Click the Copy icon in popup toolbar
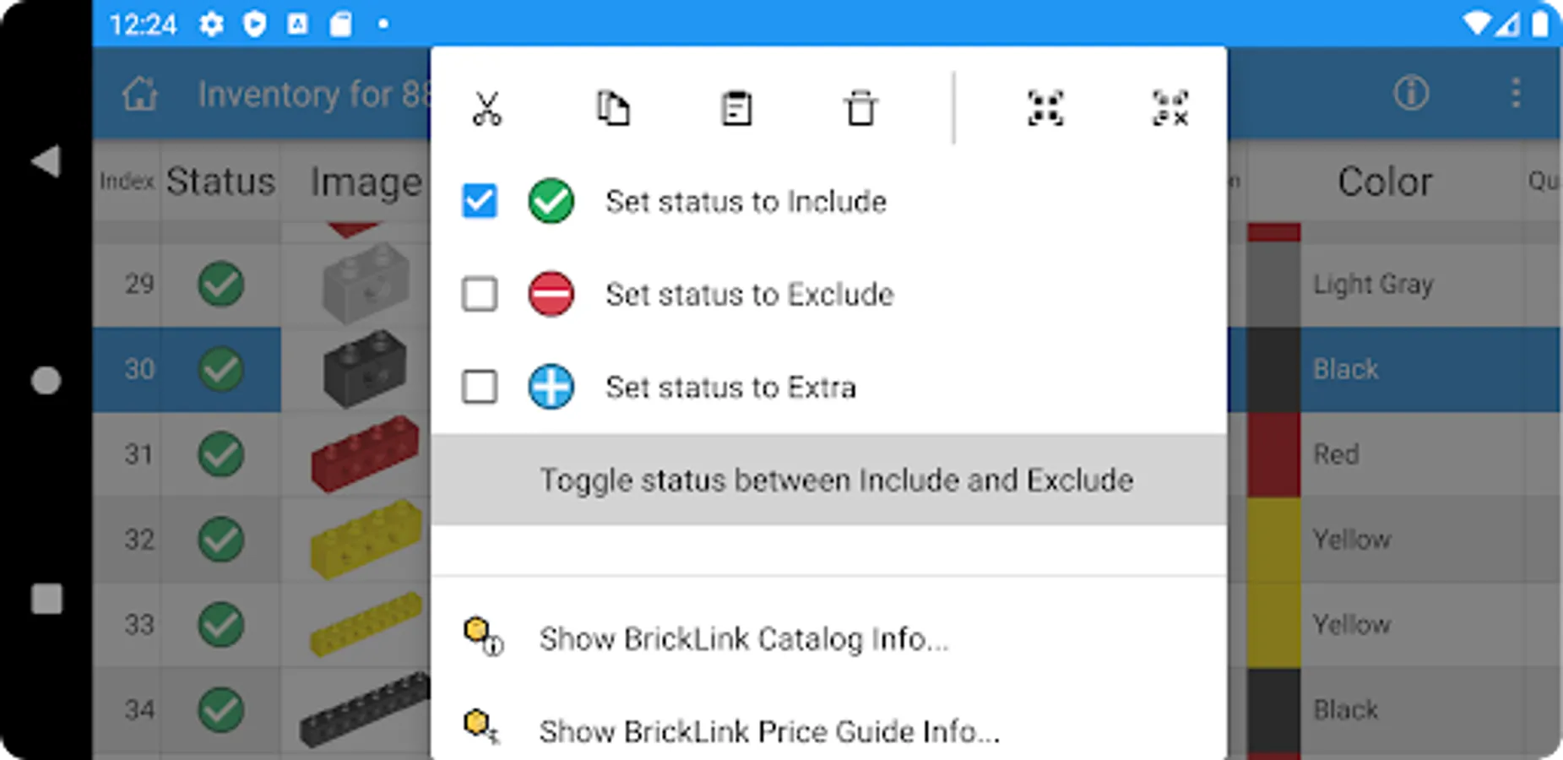This screenshot has height=760, width=1563. pyautogui.click(x=613, y=109)
